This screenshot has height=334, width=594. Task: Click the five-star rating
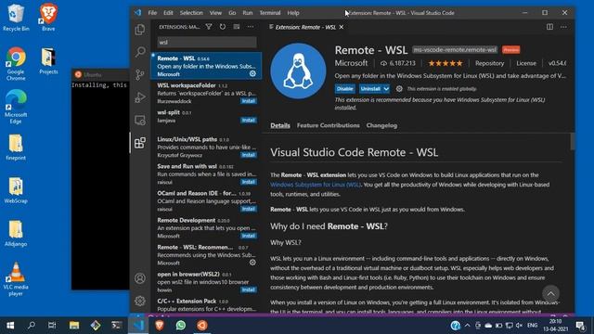coord(445,63)
